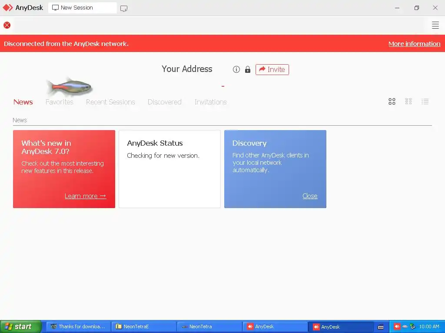Click Checking for new version text
Image resolution: width=445 pixels, height=333 pixels.
pyautogui.click(x=163, y=156)
